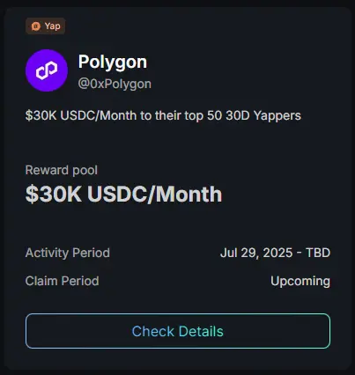Click the word 'Details' on the outlined button

[x=201, y=331]
